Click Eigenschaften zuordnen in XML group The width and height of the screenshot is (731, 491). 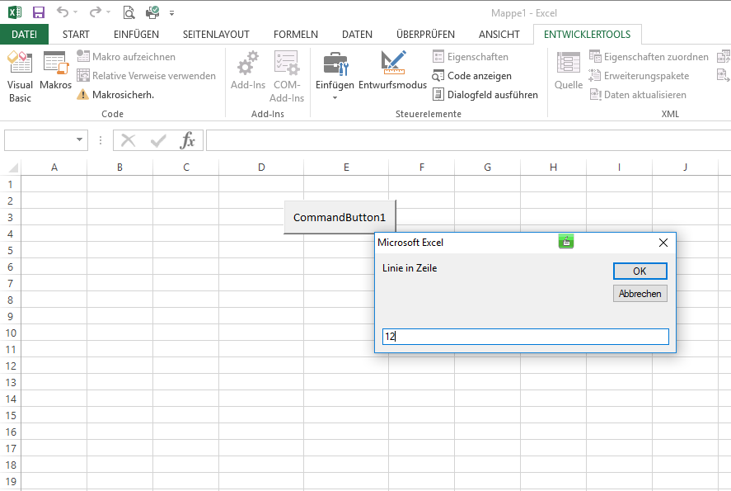(x=649, y=56)
